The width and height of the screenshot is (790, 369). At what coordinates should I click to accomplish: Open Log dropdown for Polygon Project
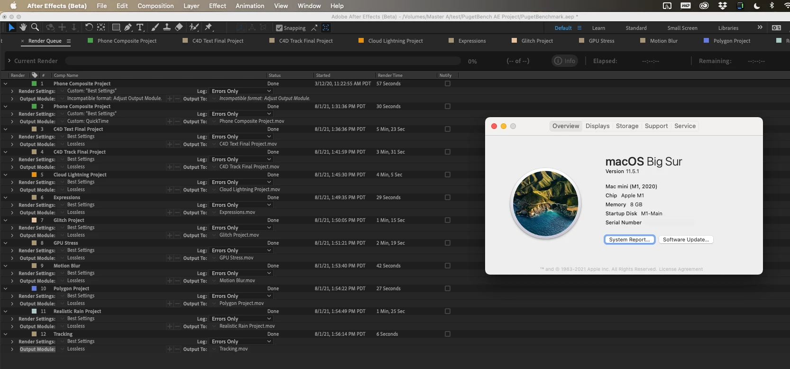click(241, 296)
